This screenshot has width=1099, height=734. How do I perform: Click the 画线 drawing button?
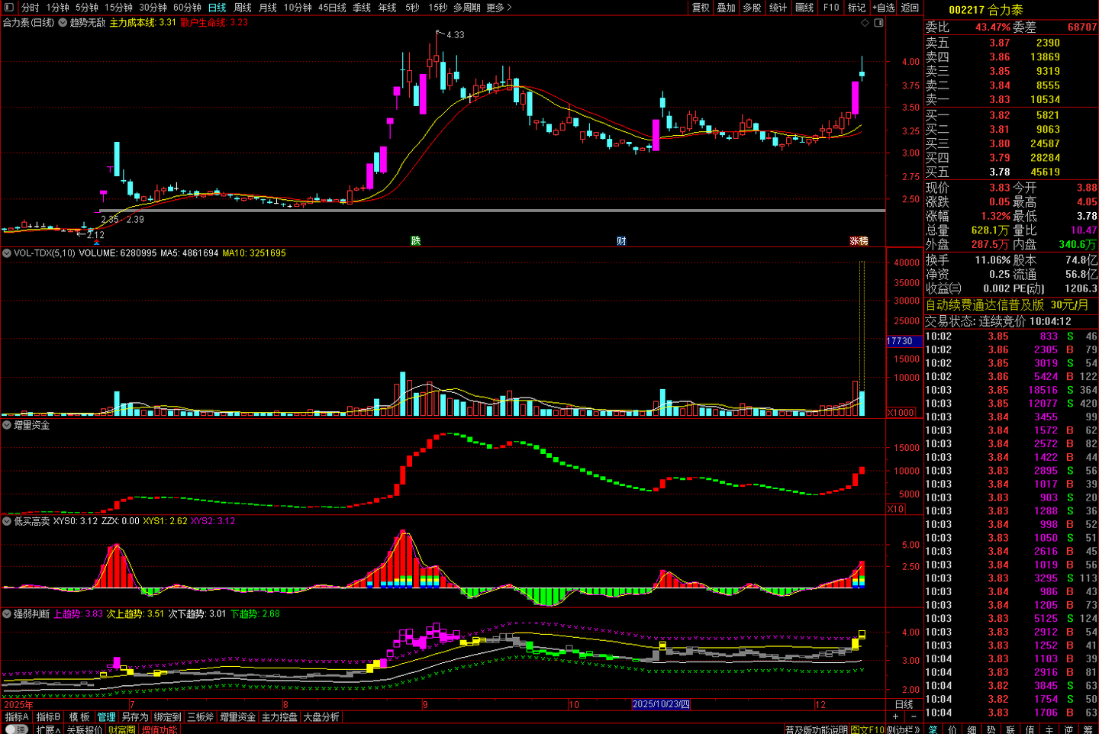pos(804,8)
